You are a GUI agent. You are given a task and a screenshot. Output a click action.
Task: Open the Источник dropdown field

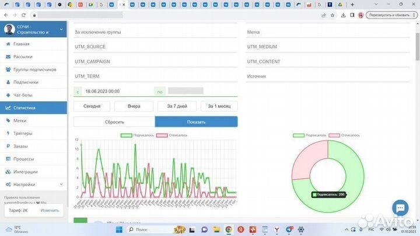pyautogui.click(x=329, y=76)
